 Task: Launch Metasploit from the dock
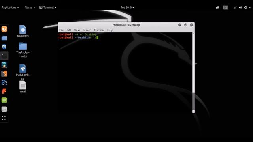click(4, 47)
